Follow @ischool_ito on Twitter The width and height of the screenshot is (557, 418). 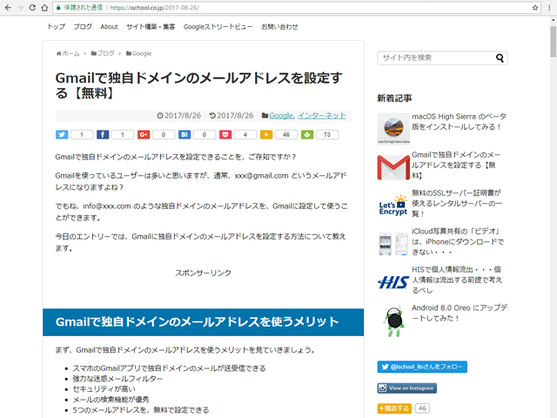tap(422, 367)
